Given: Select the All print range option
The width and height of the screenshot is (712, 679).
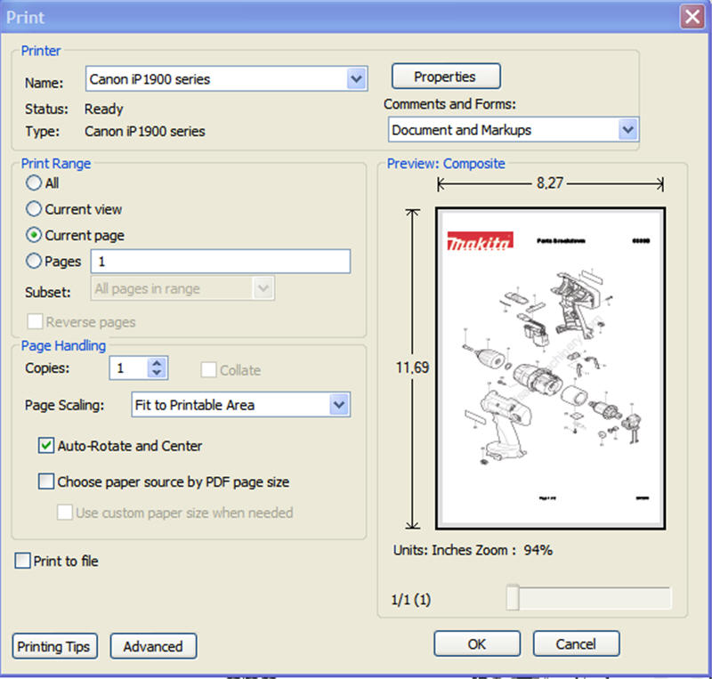Looking at the screenshot, I should pyautogui.click(x=34, y=183).
